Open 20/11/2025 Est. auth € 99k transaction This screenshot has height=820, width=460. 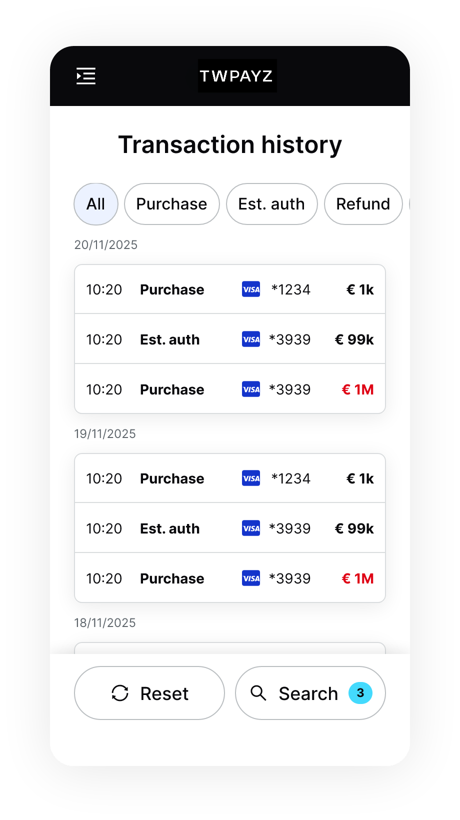click(230, 339)
